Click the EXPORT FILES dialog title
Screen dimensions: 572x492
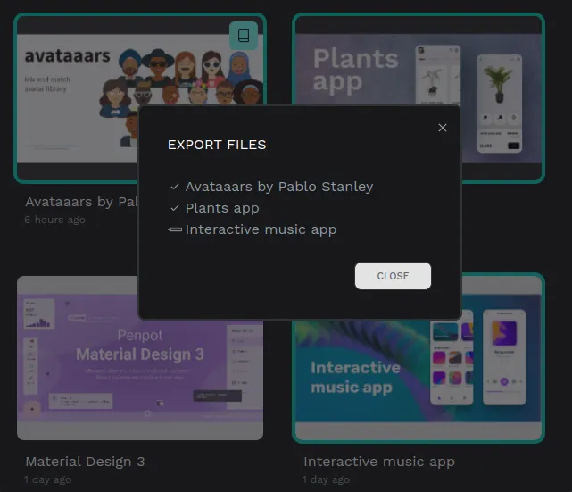point(217,145)
